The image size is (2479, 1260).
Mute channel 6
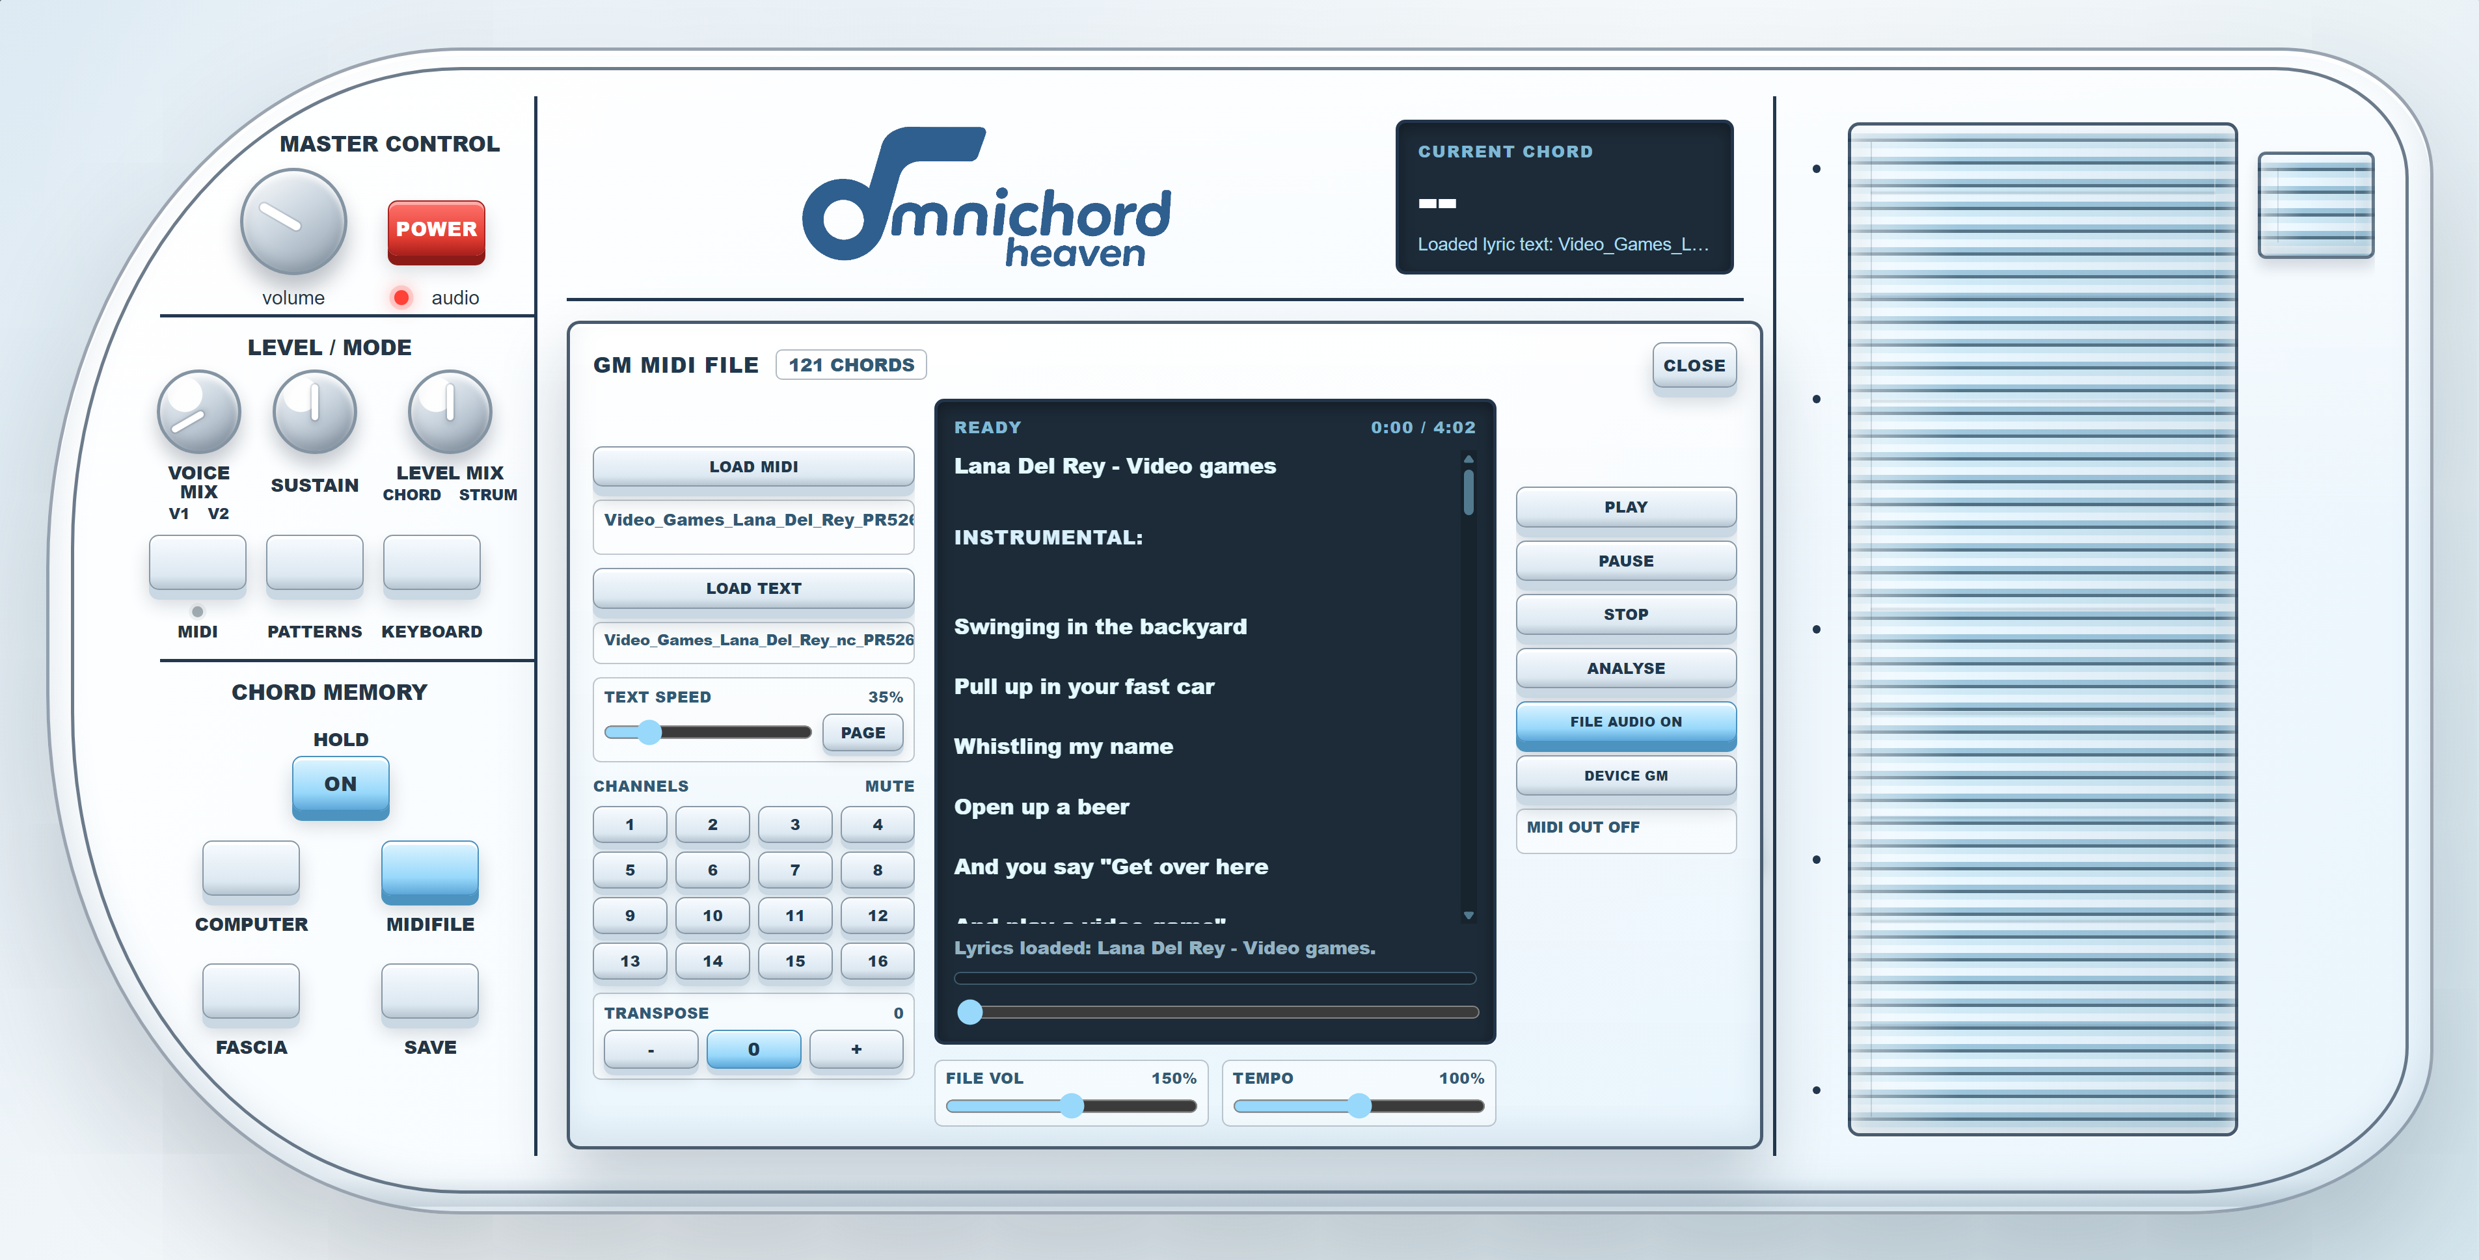(712, 870)
